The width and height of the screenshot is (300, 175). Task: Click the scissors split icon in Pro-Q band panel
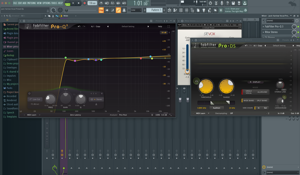coord(96,104)
